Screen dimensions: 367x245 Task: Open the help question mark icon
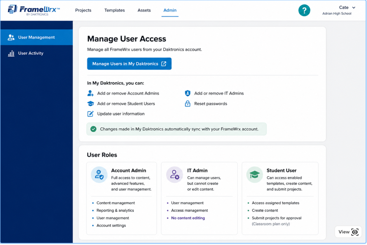pyautogui.click(x=304, y=11)
